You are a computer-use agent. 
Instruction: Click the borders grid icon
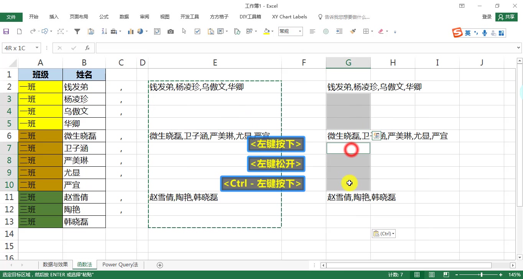pos(366,31)
